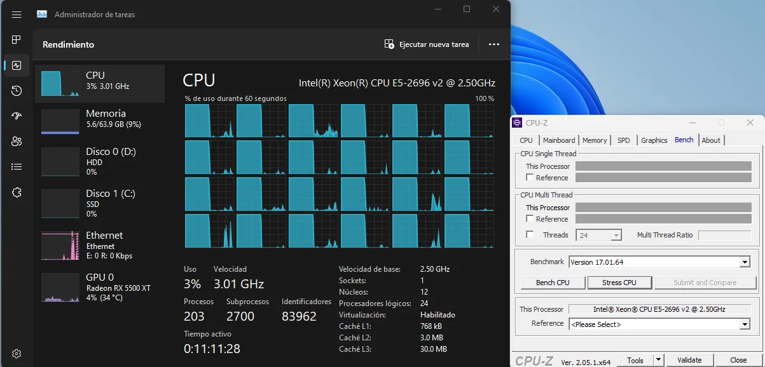
Task: Click the Task Manager title bar app icon
Action: (x=42, y=14)
